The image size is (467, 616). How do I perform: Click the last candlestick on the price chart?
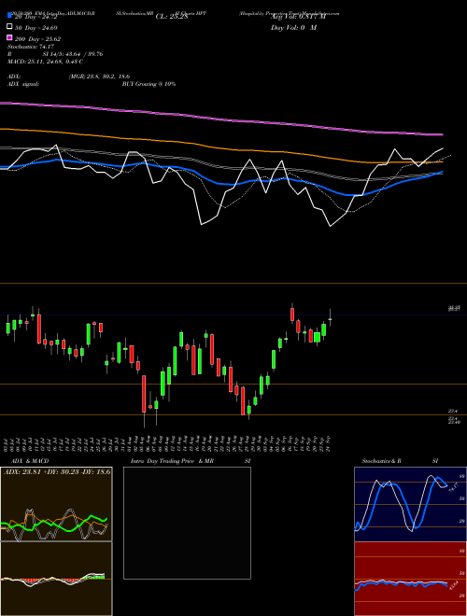(x=331, y=319)
